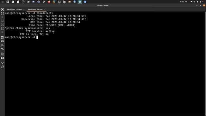The height and width of the screenshot is (116, 206).
Task: Close the chrony_Client tab
Action: point(24,9)
